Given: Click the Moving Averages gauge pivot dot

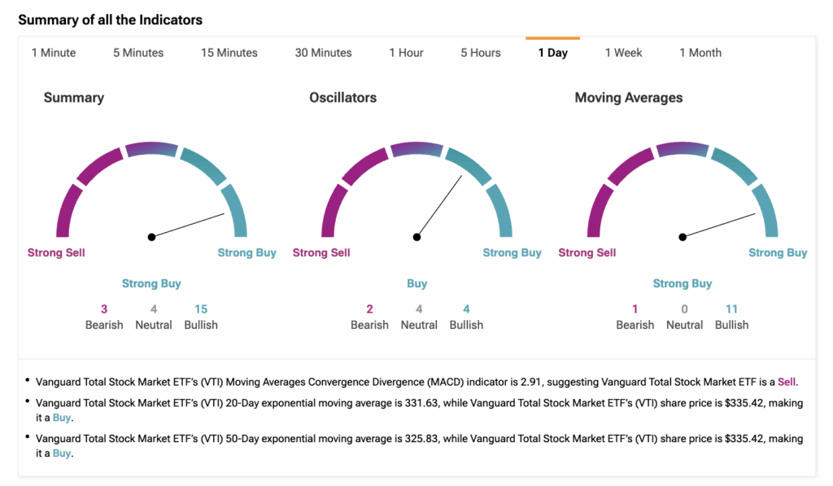Looking at the screenshot, I should [x=683, y=237].
